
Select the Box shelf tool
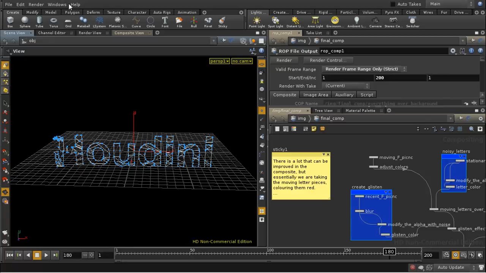10,22
